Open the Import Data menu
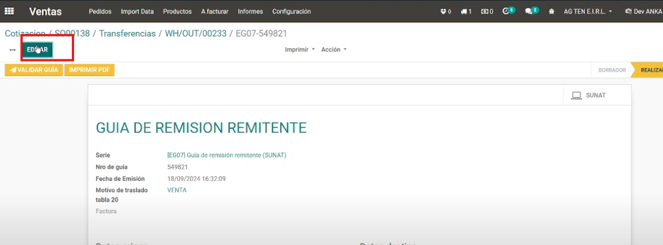 tap(137, 12)
